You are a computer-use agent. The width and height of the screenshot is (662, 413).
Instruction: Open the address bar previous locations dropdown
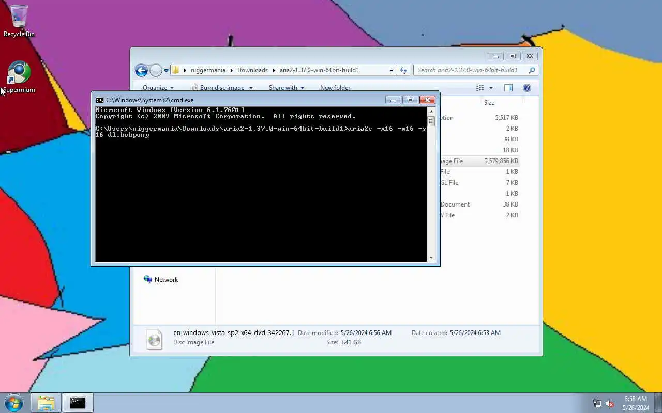point(392,70)
